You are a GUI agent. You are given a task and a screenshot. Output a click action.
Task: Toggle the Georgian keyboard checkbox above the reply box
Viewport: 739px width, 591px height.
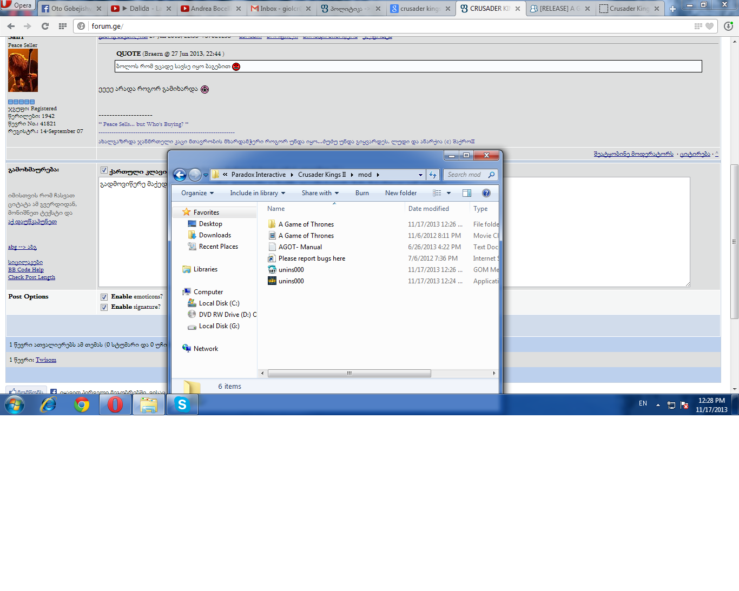pyautogui.click(x=104, y=170)
